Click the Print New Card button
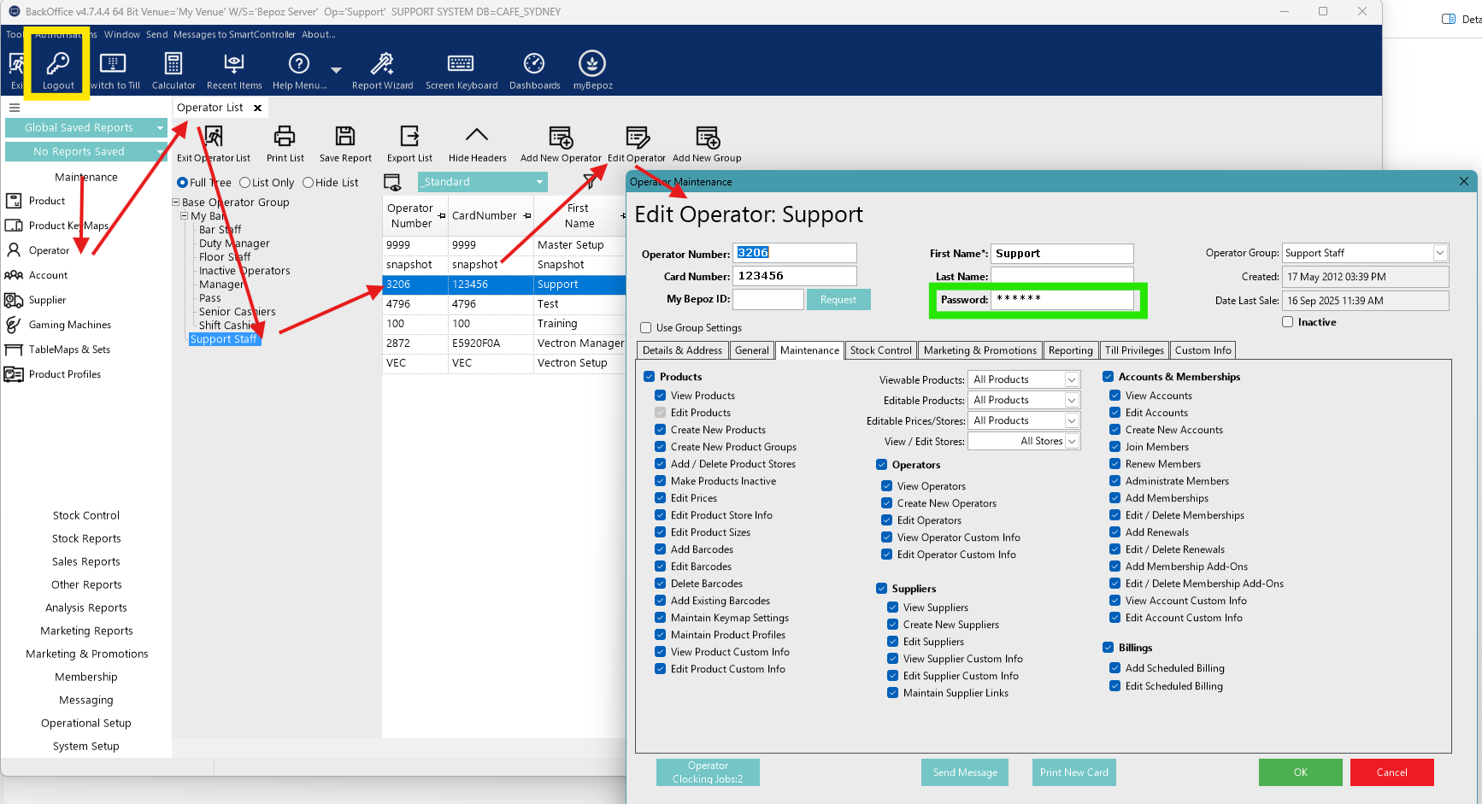Viewport: 1482px width, 804px height. coord(1073,772)
